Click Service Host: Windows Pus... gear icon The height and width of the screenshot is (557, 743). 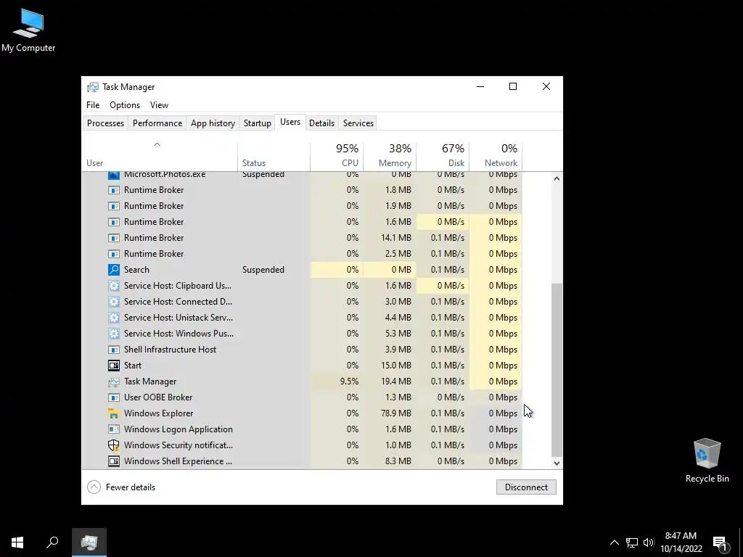coord(114,334)
